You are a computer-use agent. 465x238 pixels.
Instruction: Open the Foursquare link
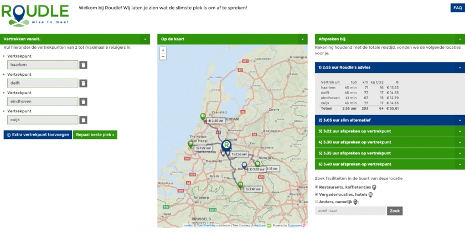[x=294, y=226]
